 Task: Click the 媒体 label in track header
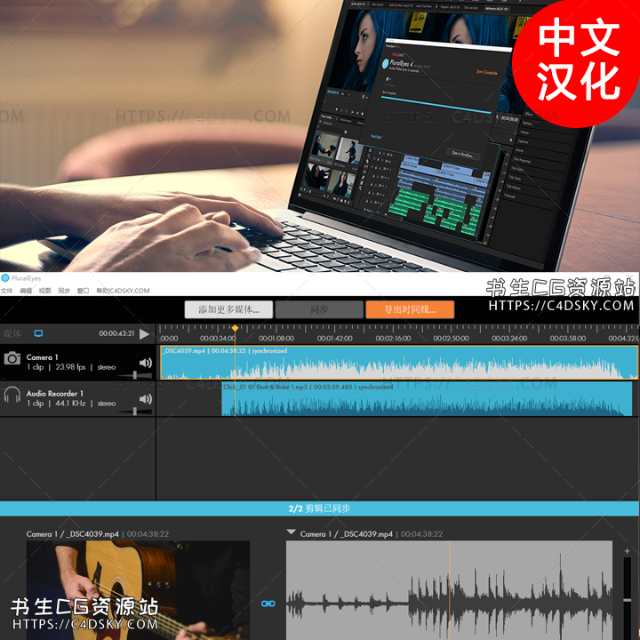point(12,333)
